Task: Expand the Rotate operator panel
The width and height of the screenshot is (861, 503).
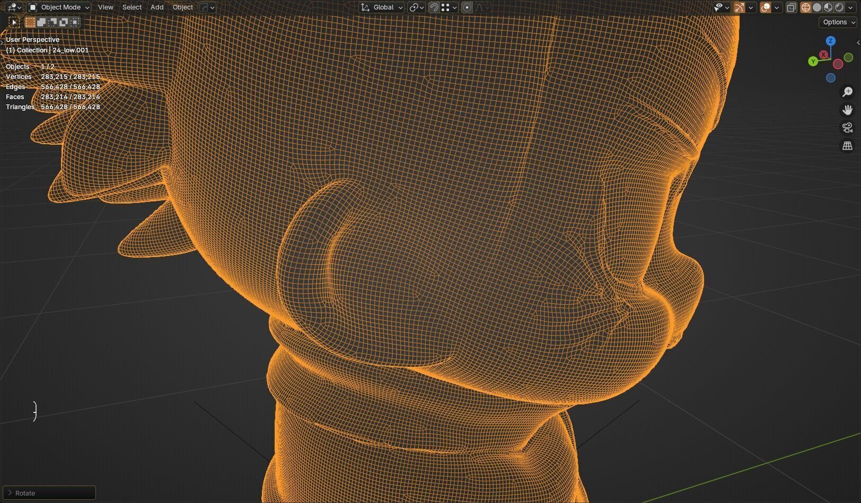Action: click(49, 493)
